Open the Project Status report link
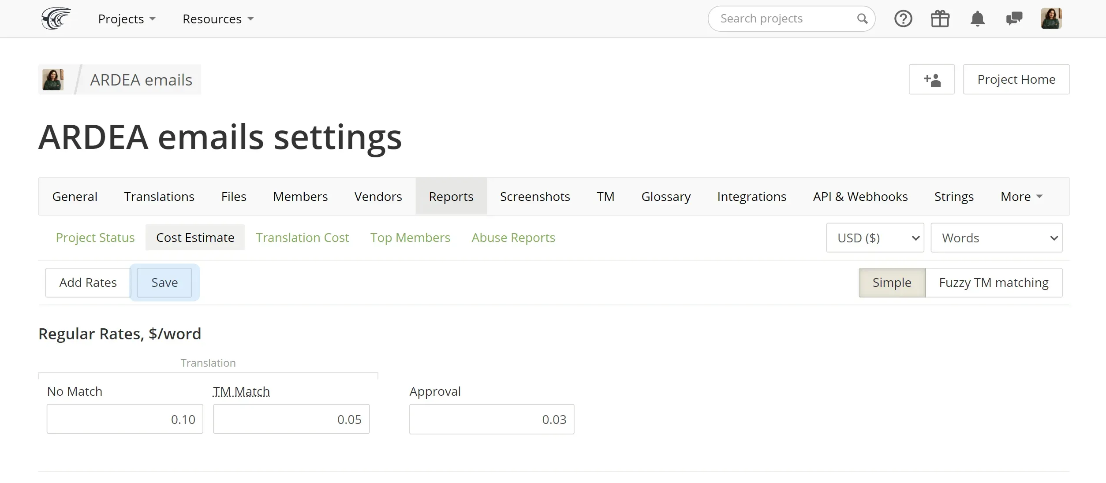The width and height of the screenshot is (1106, 483). click(x=95, y=238)
